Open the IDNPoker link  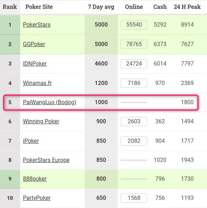tap(35, 64)
